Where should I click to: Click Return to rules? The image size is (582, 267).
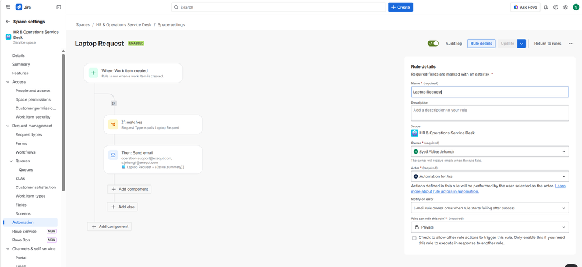click(x=548, y=44)
